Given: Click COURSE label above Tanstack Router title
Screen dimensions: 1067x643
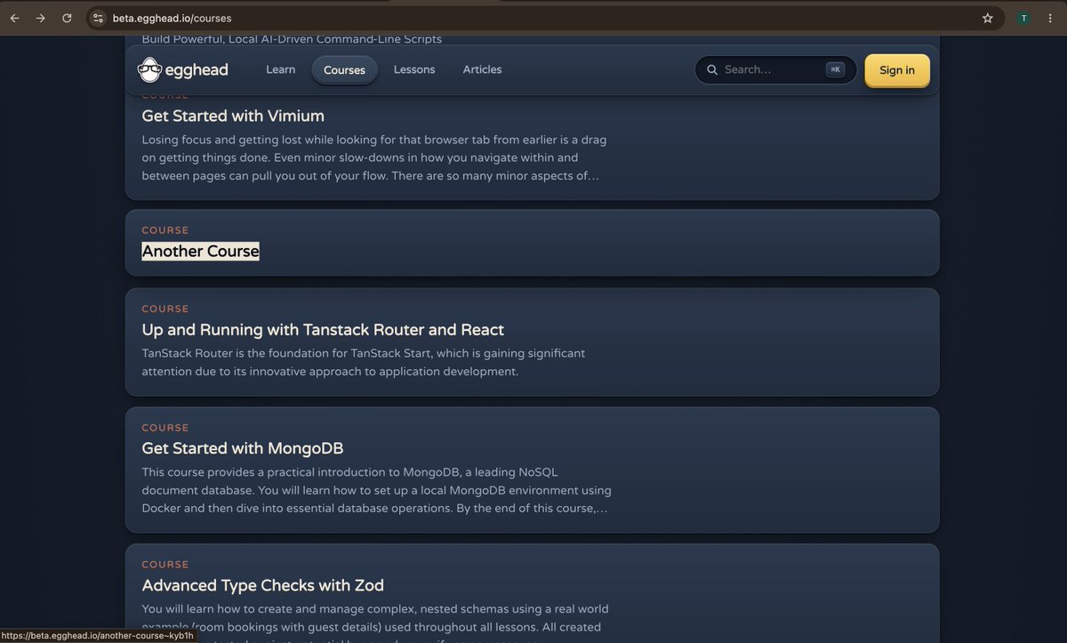Looking at the screenshot, I should click(x=165, y=309).
